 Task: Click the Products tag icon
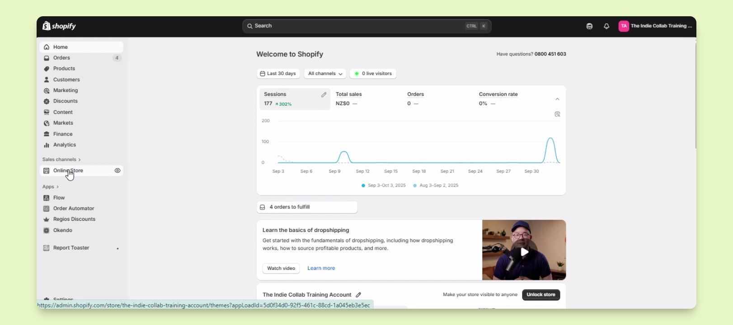click(47, 69)
